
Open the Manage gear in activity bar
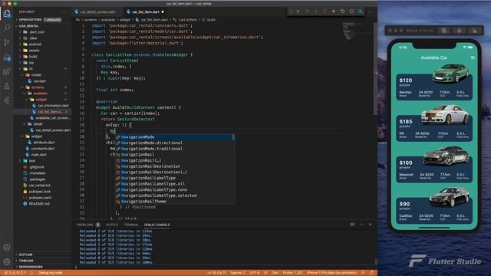click(x=7, y=261)
